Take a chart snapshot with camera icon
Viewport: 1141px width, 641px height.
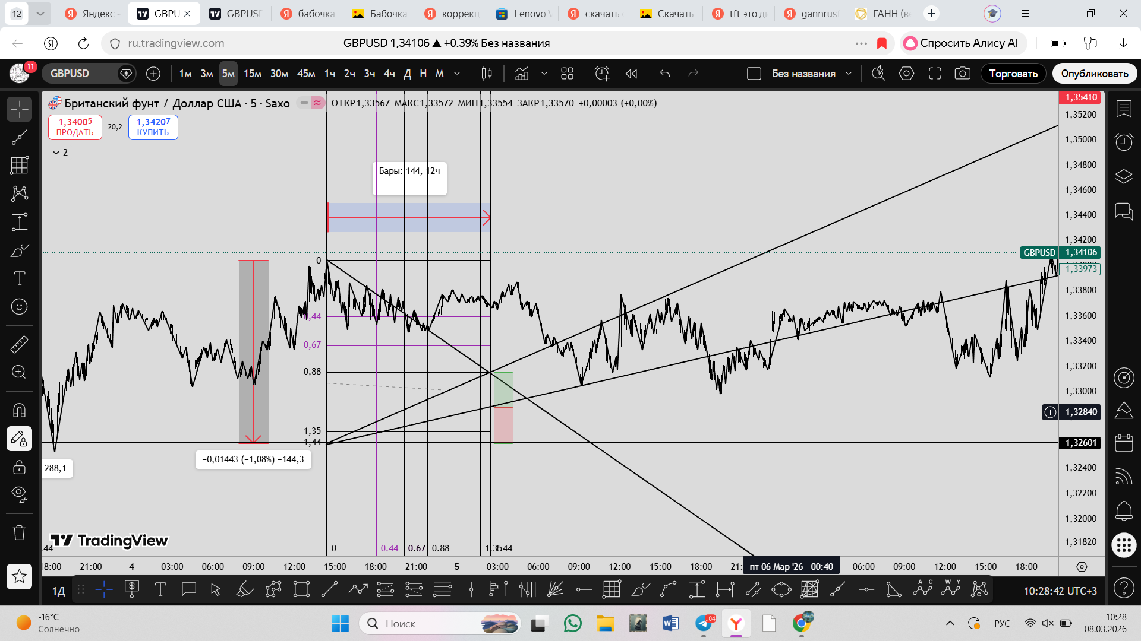click(x=962, y=74)
